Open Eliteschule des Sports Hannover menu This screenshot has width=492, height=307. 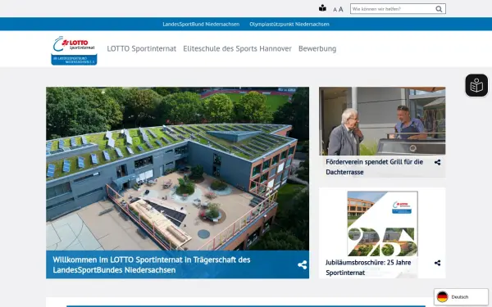tap(237, 48)
